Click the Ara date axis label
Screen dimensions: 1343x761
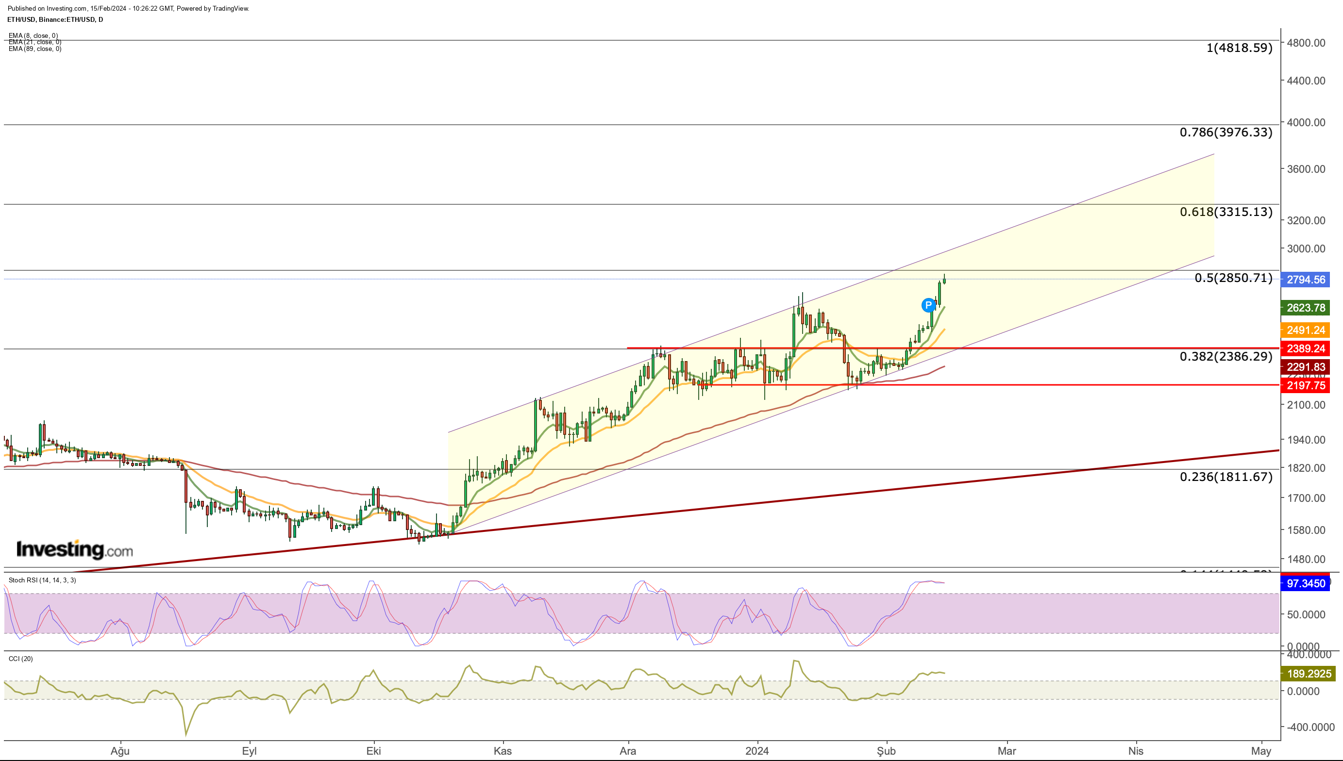coord(628,751)
